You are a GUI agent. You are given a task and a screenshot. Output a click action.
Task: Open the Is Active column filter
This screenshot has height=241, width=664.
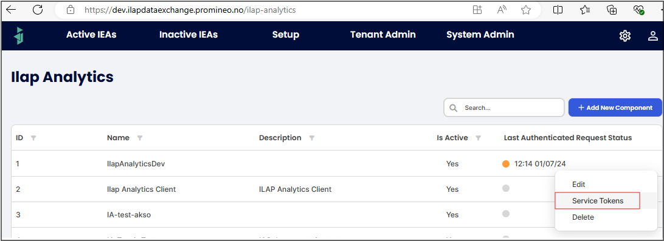click(478, 138)
